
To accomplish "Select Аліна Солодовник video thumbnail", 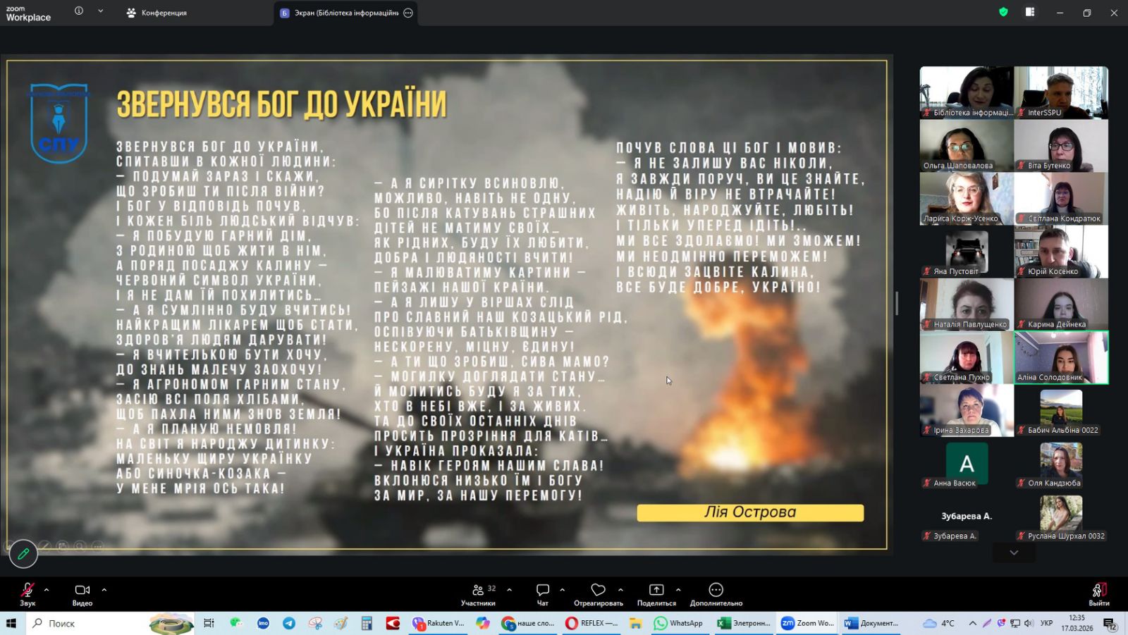I will click(x=1061, y=357).
